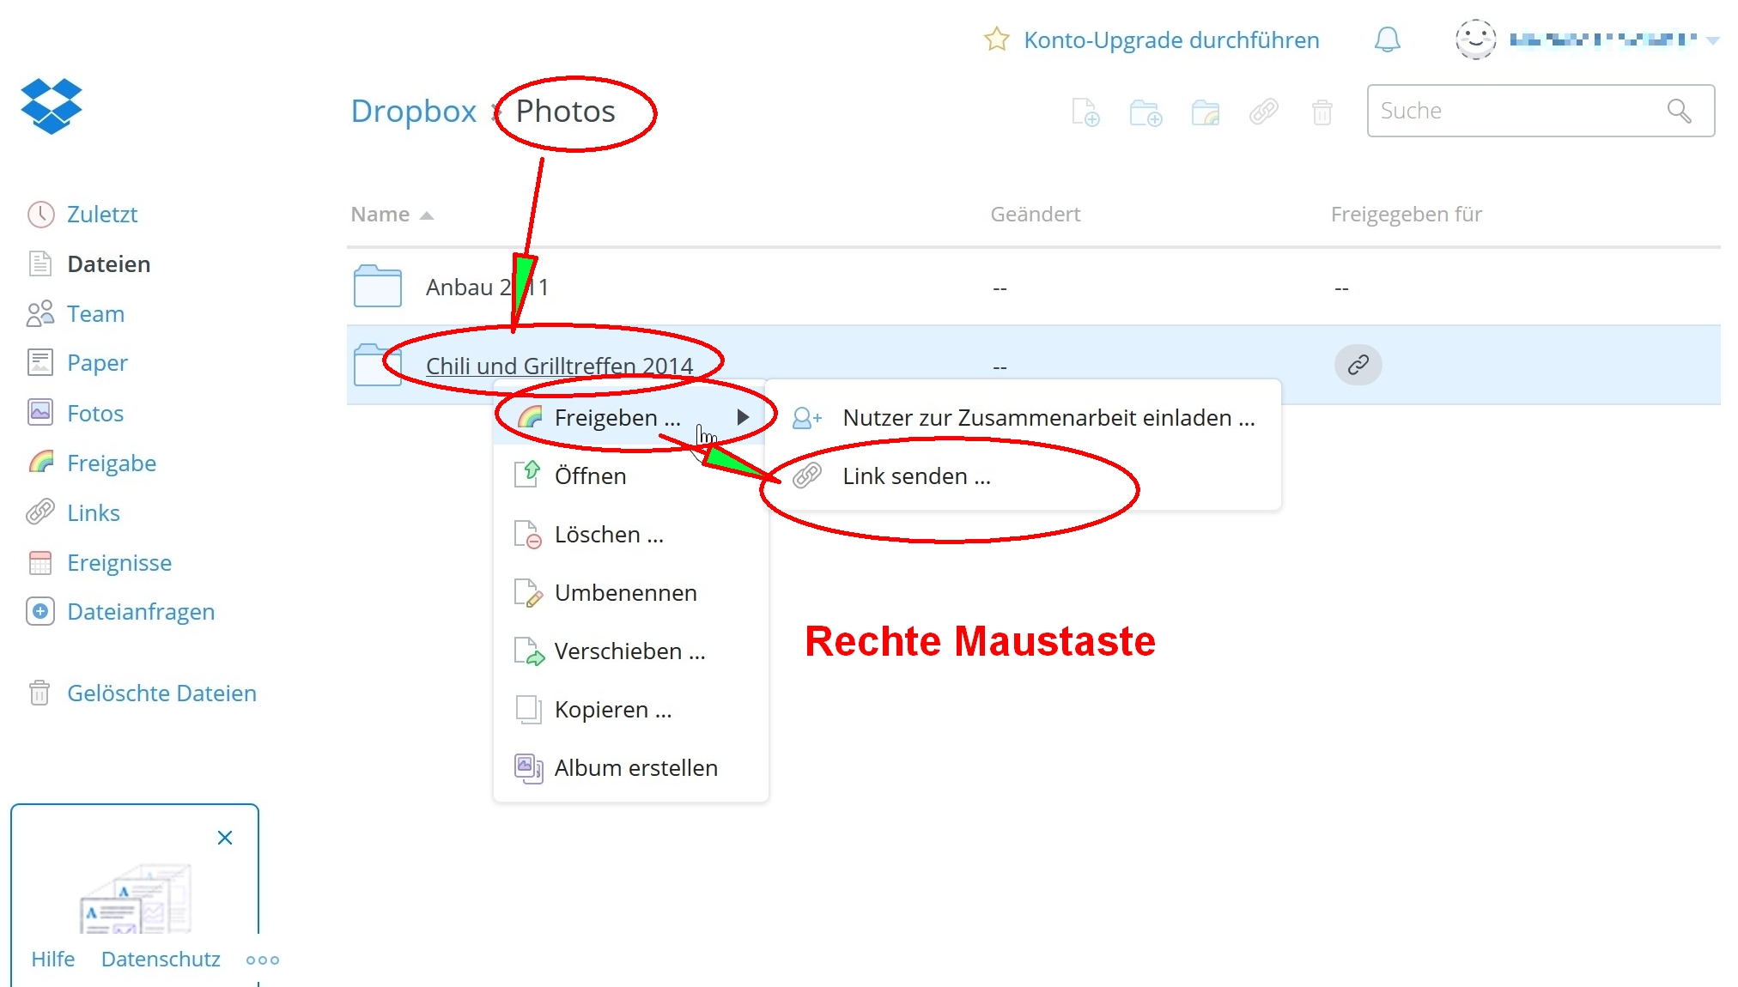Click the share link chain toolbar icon
This screenshot has height=987, width=1738.
1263,112
